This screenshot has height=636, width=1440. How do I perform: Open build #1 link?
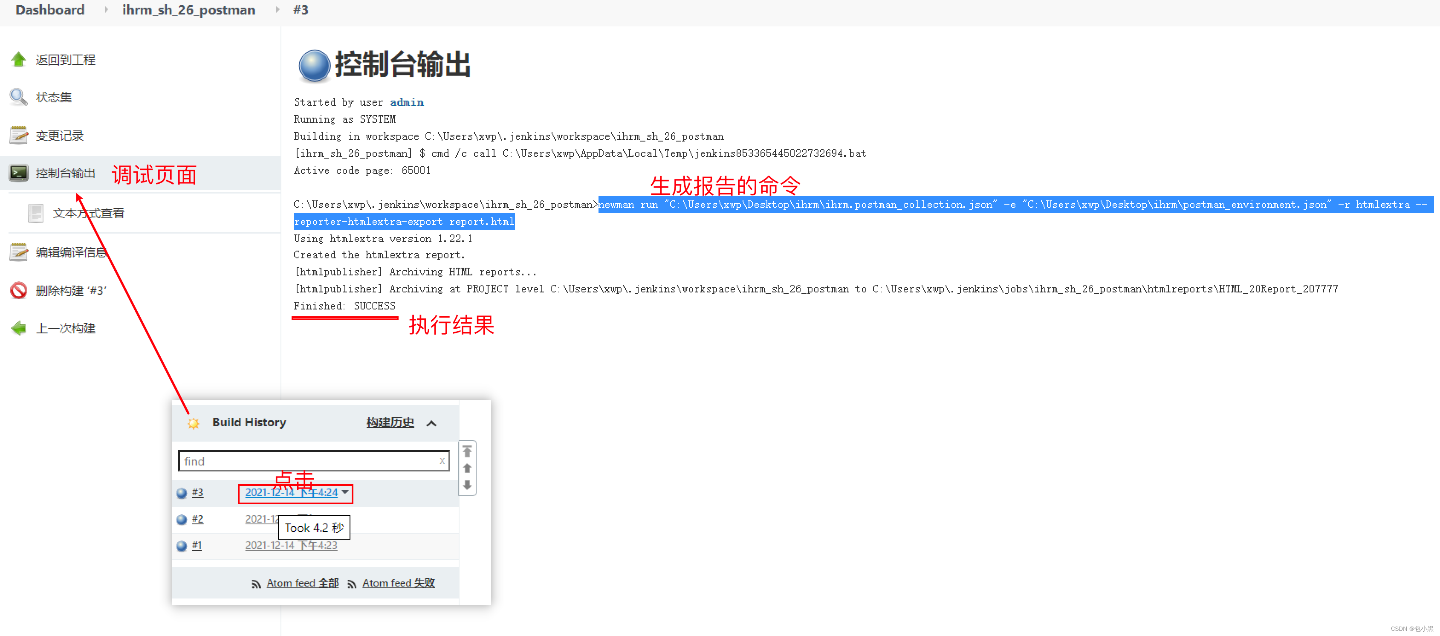click(x=197, y=546)
